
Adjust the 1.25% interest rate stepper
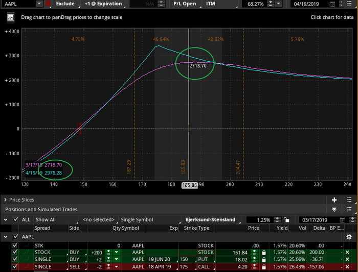[x=277, y=220]
